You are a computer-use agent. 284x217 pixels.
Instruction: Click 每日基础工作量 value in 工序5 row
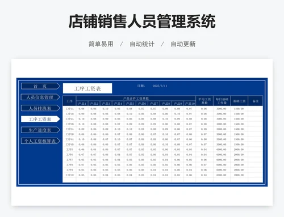(222, 150)
